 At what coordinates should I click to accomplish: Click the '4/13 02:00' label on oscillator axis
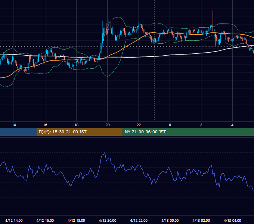point(201,220)
